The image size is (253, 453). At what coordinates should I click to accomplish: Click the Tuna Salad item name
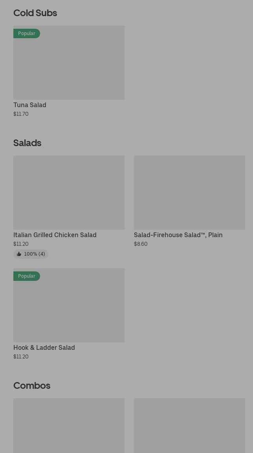(30, 105)
